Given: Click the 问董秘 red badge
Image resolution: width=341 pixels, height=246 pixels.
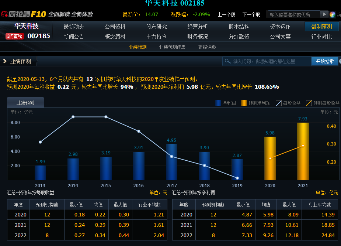Looking at the screenshot, I should 15,36.
